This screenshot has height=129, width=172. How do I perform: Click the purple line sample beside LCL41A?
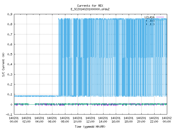(x=160, y=17)
